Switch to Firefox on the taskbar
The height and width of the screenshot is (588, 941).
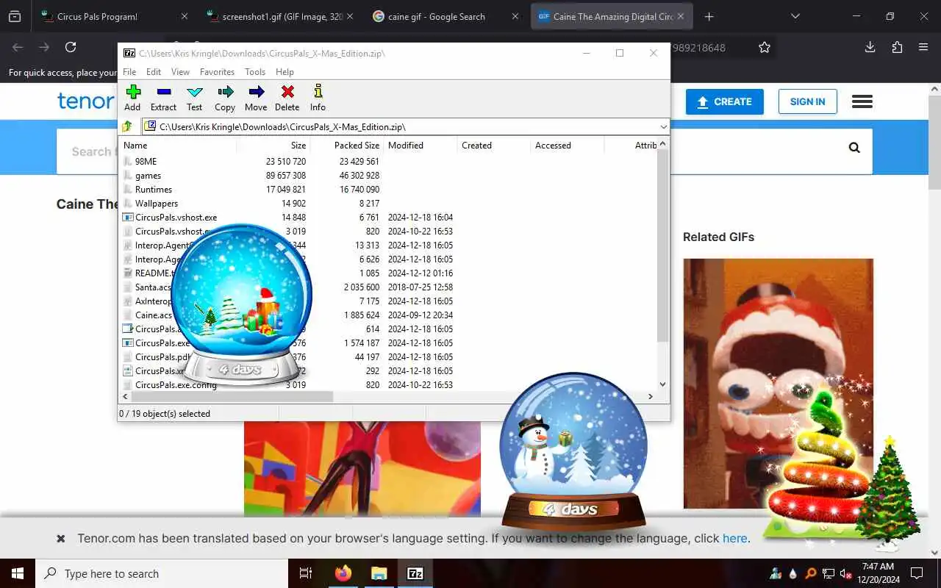point(343,573)
